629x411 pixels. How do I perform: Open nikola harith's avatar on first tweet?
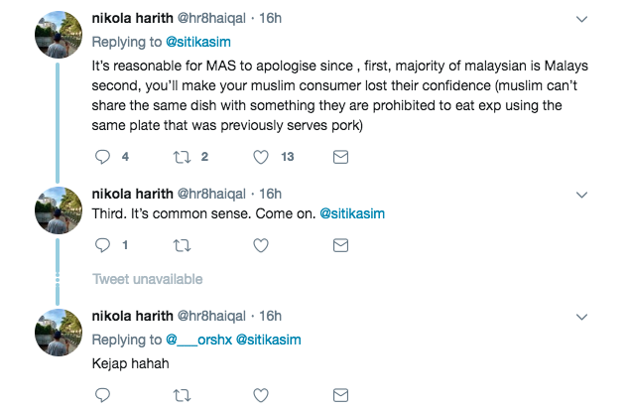click(58, 40)
